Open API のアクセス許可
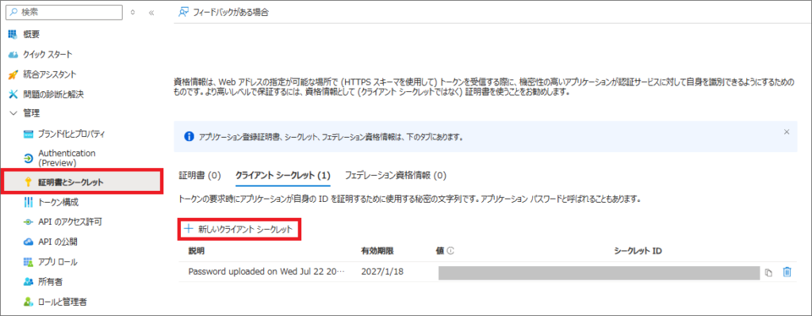Screen dimensions: 812x316 [x=70, y=221]
